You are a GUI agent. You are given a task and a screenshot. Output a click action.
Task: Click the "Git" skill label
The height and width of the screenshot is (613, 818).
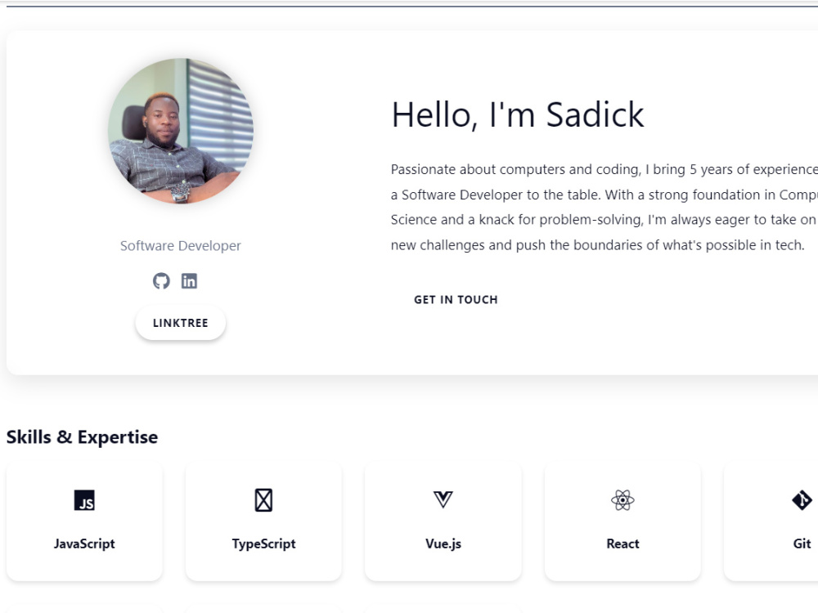(x=802, y=544)
